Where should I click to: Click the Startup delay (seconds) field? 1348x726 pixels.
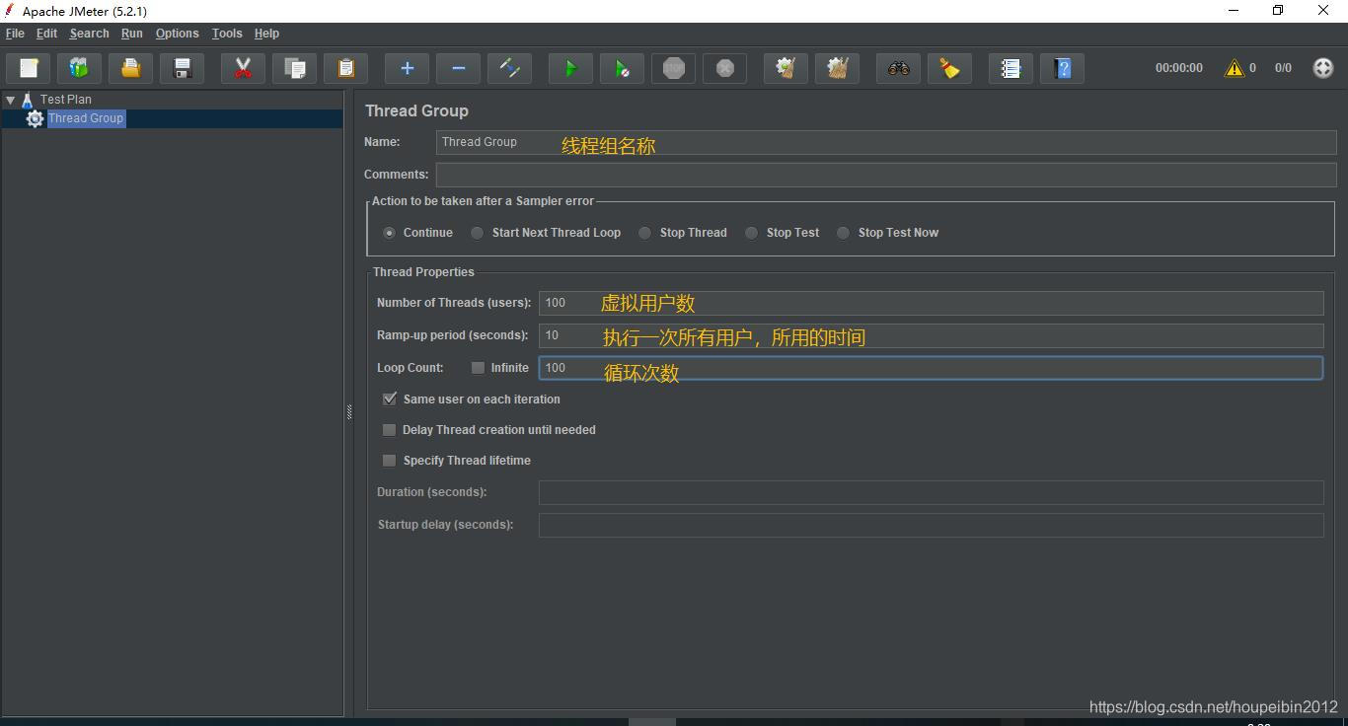point(931,525)
